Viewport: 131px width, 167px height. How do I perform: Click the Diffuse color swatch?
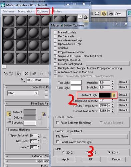30,118
